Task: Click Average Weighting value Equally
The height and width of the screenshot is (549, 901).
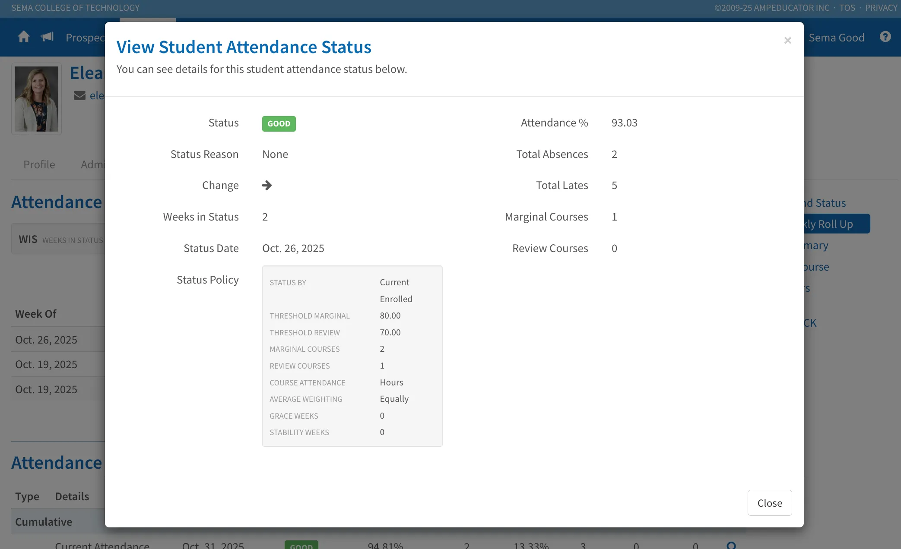Action: [x=394, y=399]
